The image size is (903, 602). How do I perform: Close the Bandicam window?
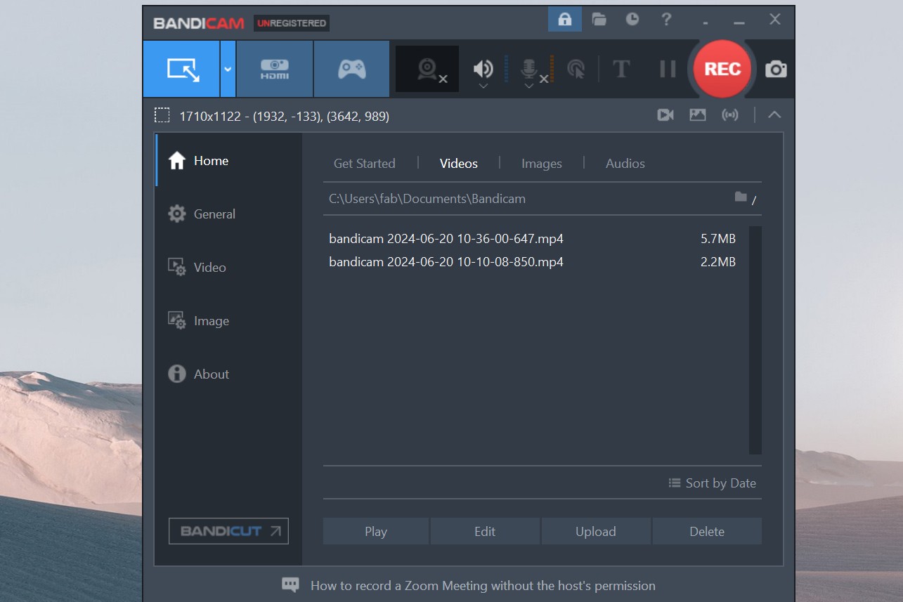coord(775,20)
